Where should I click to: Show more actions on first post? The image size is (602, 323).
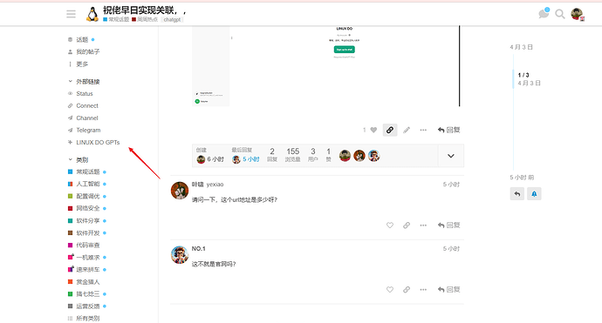click(423, 130)
